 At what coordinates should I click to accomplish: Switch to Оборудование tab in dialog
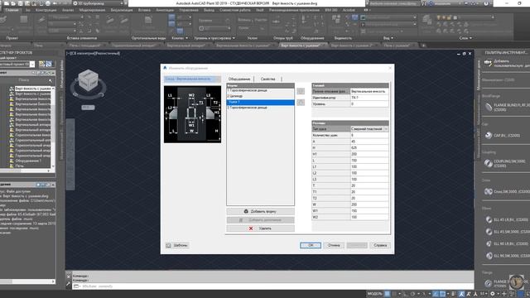[x=239, y=79]
